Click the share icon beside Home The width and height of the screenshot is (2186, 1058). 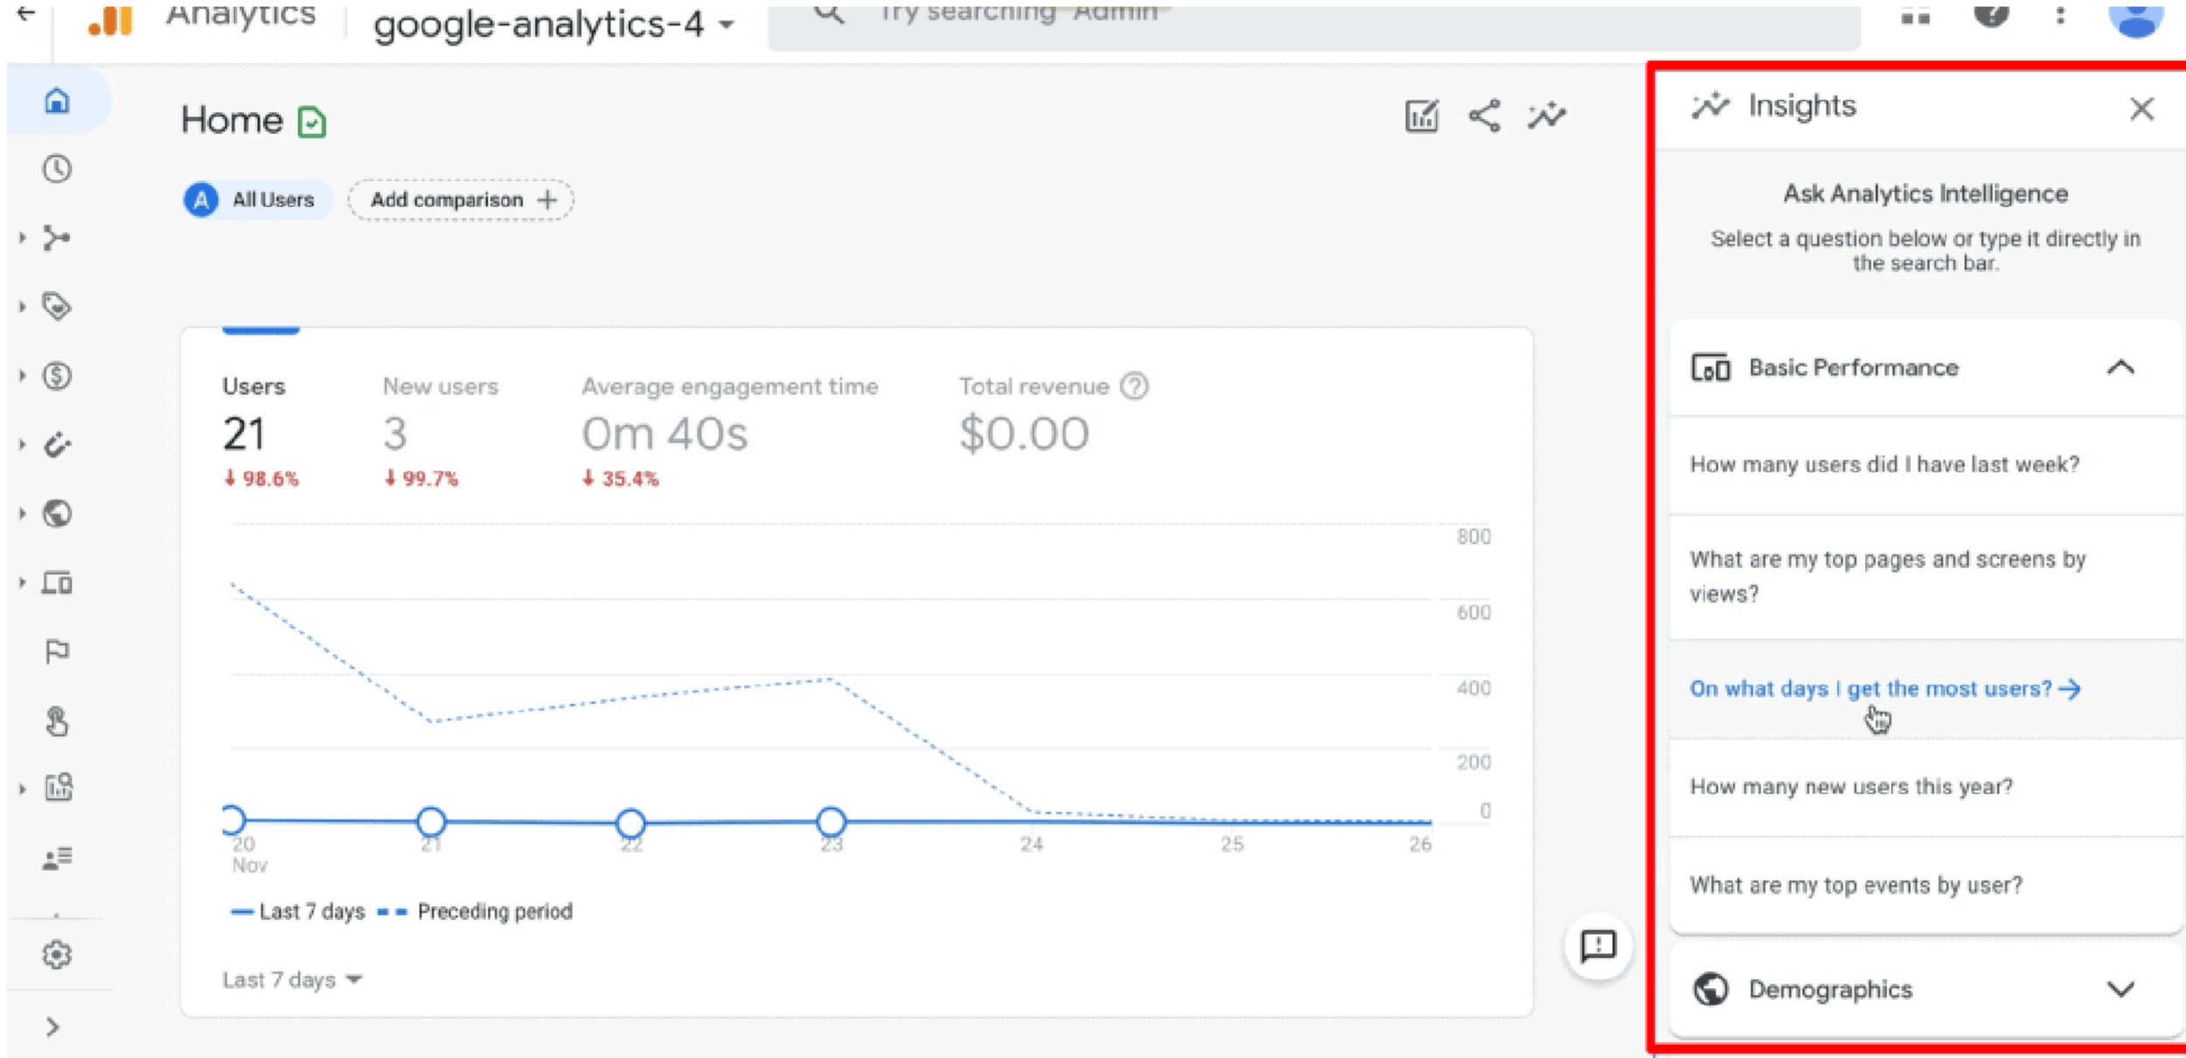click(1485, 115)
